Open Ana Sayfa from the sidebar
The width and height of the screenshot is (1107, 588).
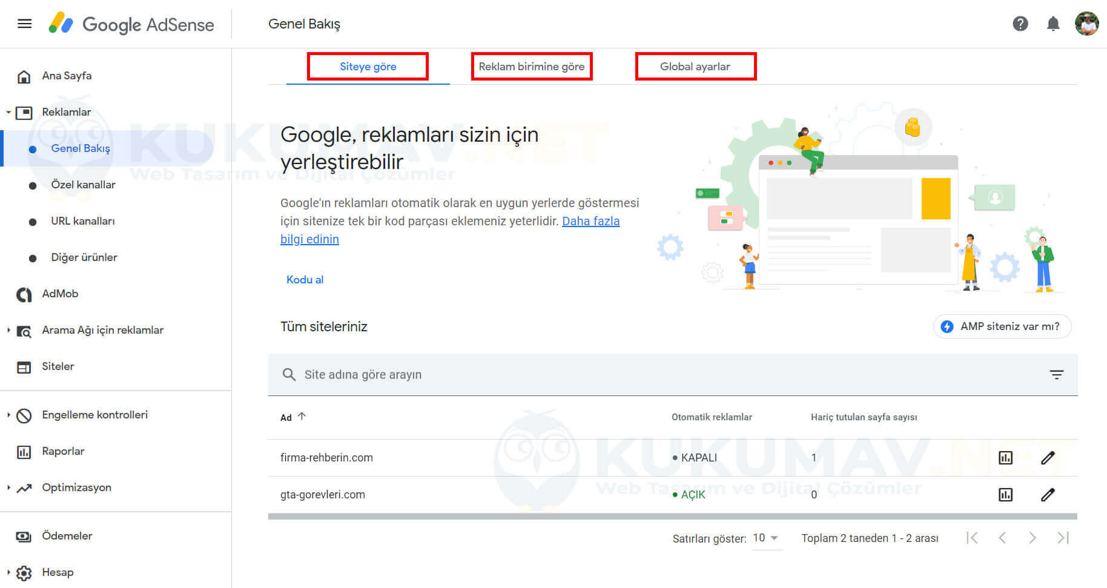[67, 76]
